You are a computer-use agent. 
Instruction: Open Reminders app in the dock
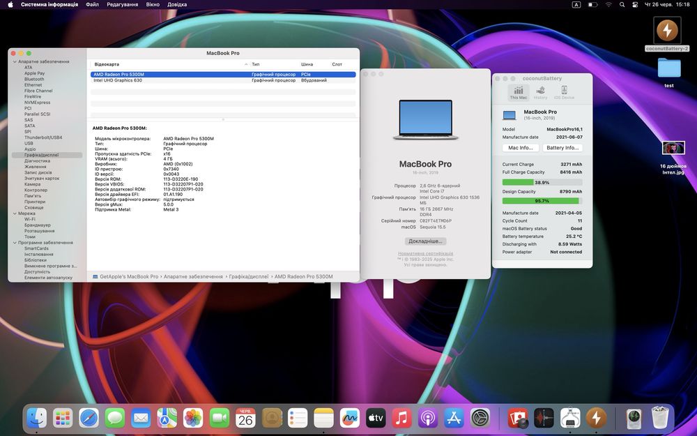click(298, 418)
